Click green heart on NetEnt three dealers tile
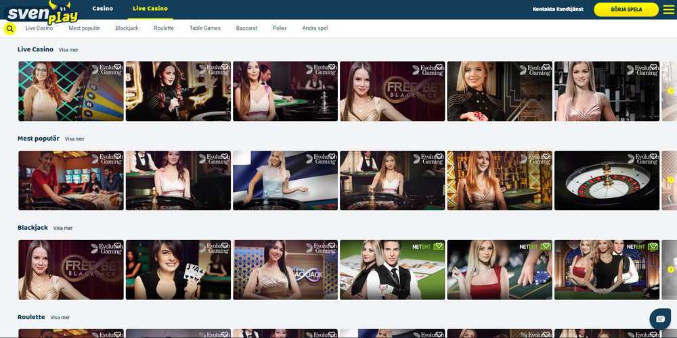Image resolution: width=677 pixels, height=338 pixels. (x=653, y=246)
